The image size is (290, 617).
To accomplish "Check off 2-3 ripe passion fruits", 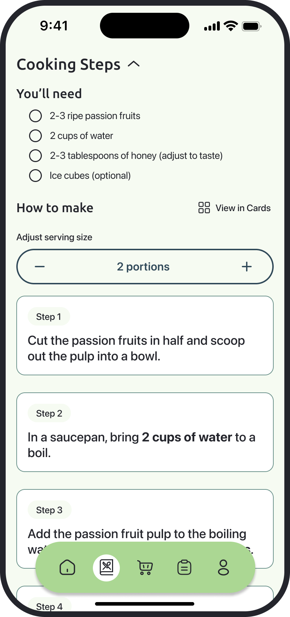I will [x=35, y=116].
